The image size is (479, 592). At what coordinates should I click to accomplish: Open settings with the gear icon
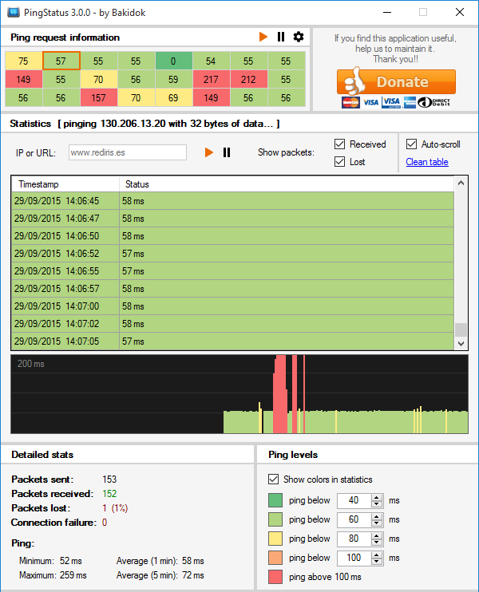click(299, 37)
